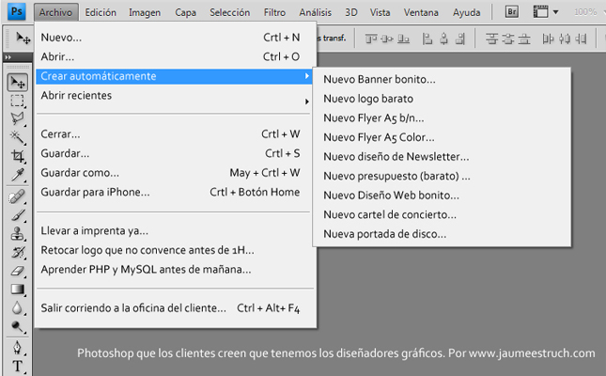Viewport: 606px width, 376px height.
Task: Click the distribute left edges icon
Action: (548, 39)
